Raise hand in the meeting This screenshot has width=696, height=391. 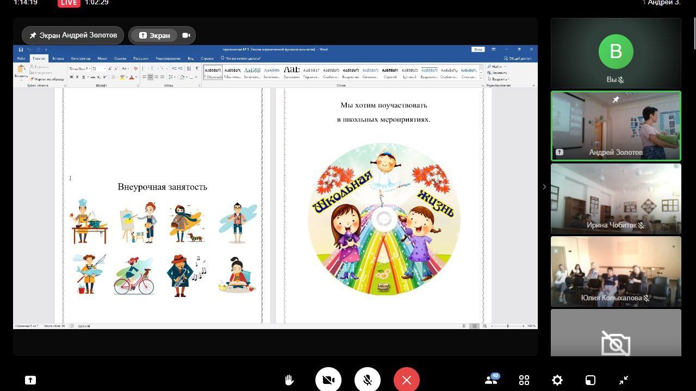pyautogui.click(x=289, y=380)
